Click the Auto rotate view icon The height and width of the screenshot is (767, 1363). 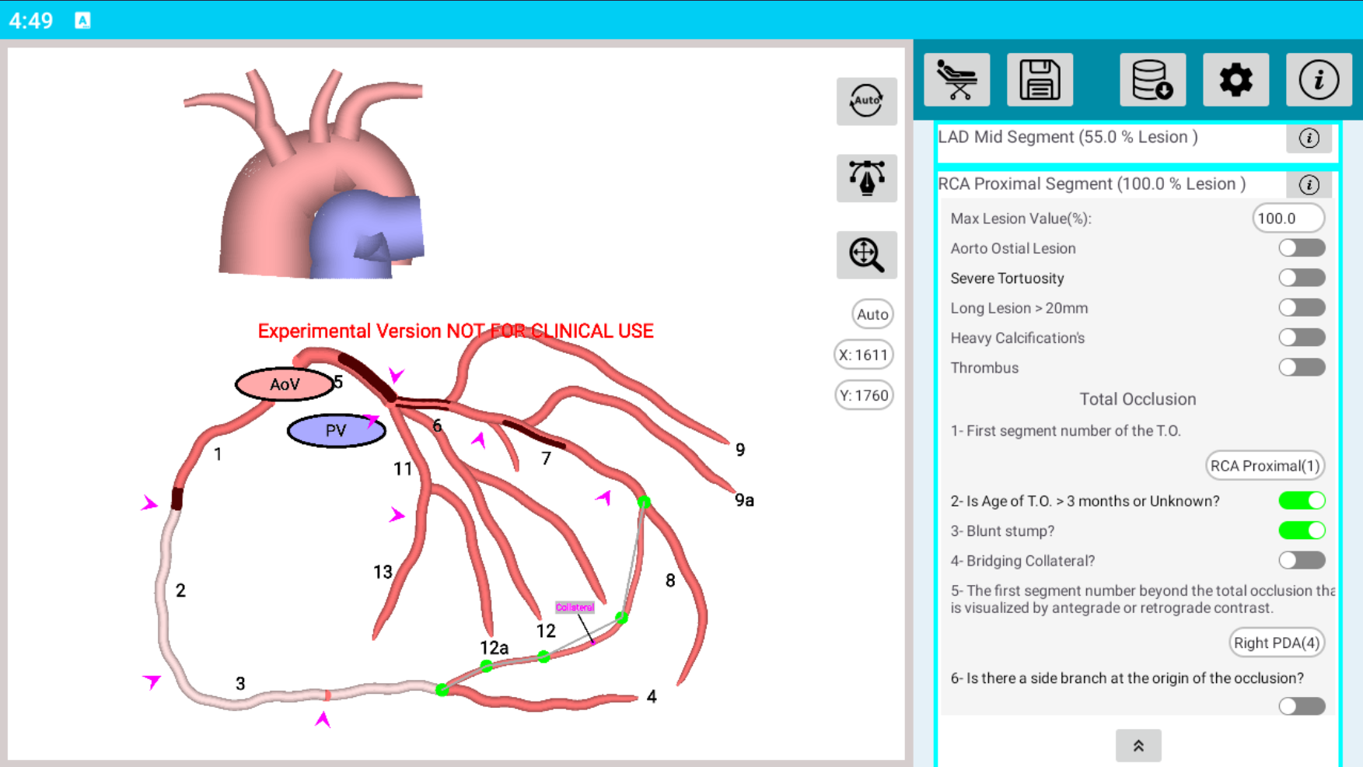click(866, 101)
